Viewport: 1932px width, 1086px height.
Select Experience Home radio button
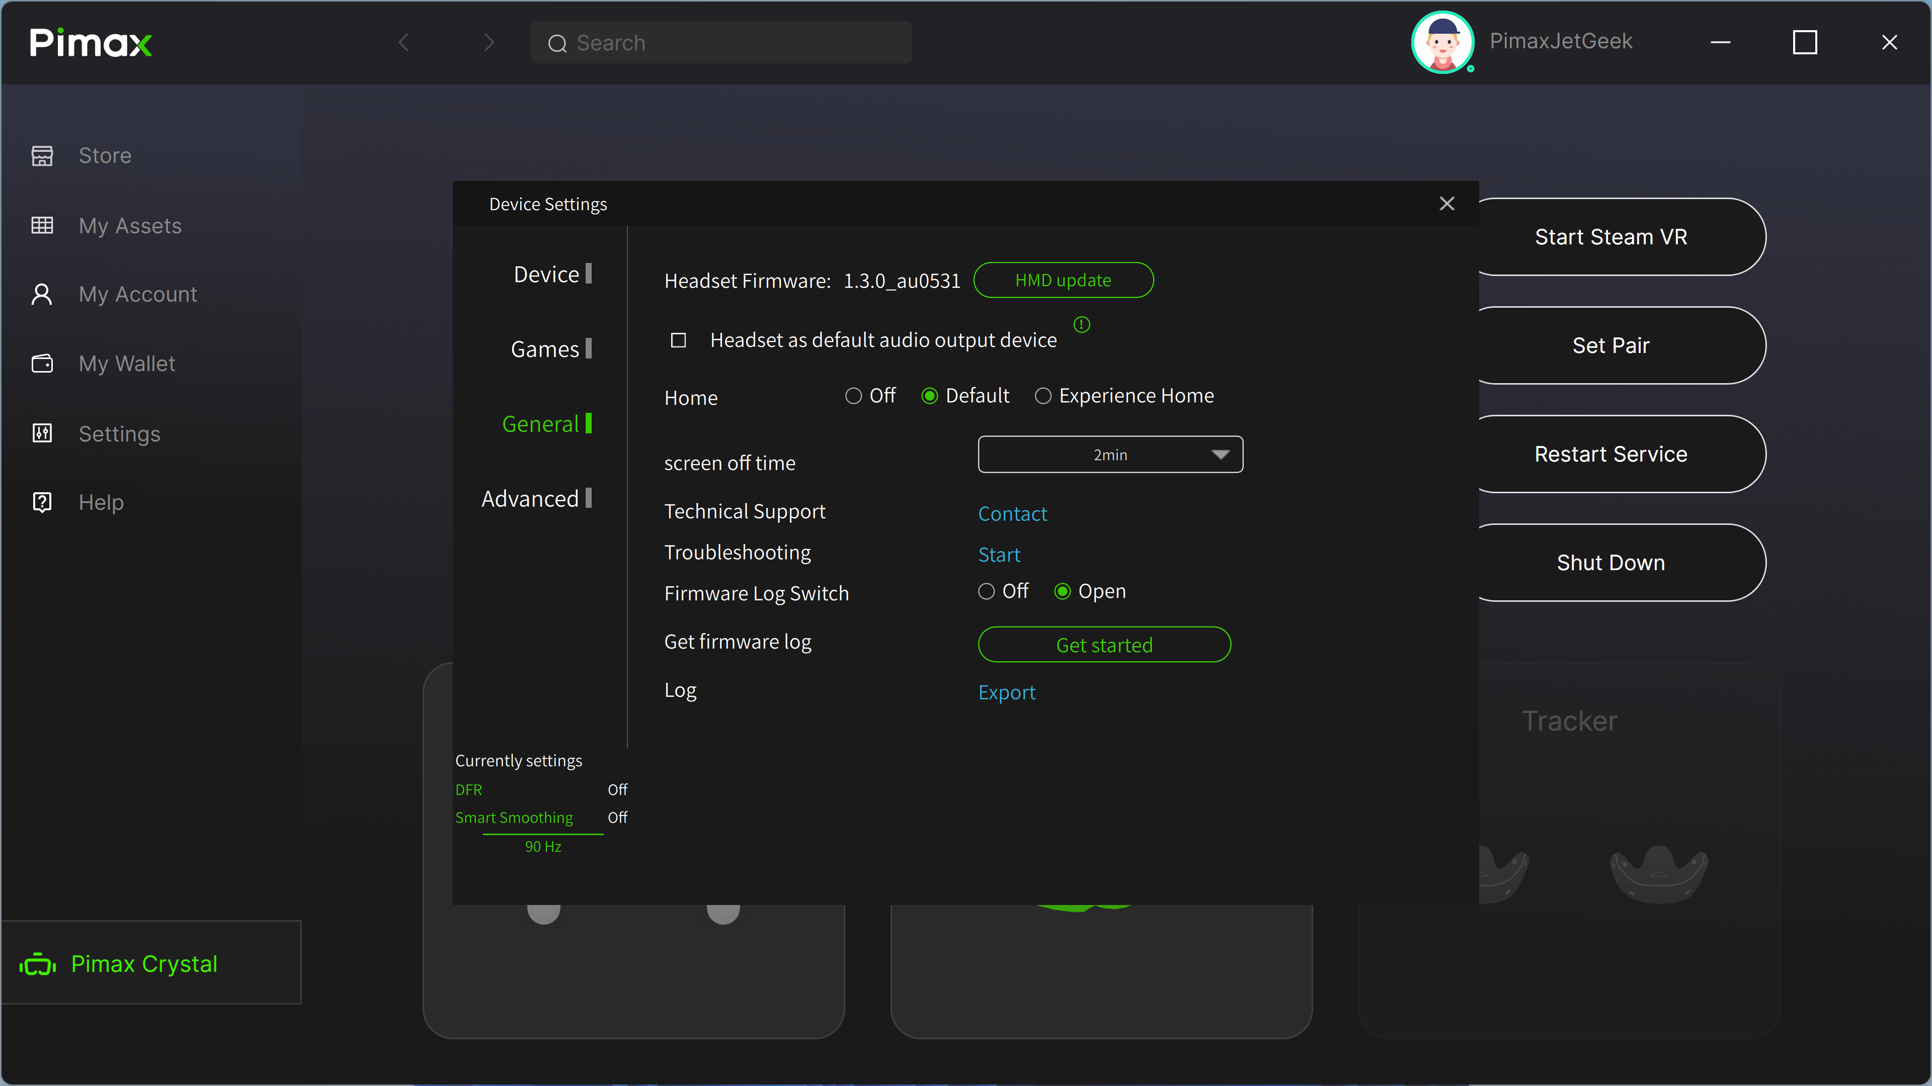[1043, 396]
